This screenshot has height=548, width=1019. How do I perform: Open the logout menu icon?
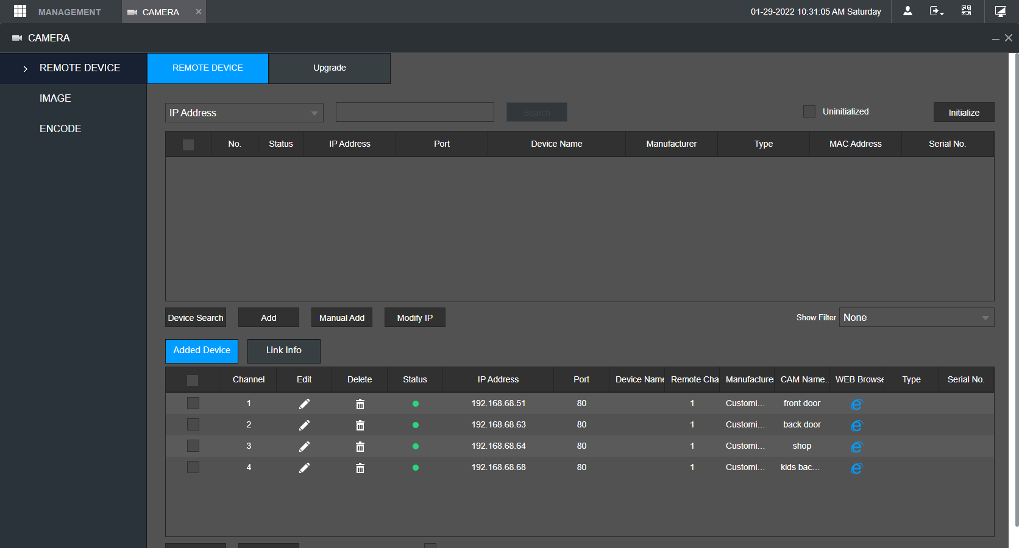[x=937, y=11]
